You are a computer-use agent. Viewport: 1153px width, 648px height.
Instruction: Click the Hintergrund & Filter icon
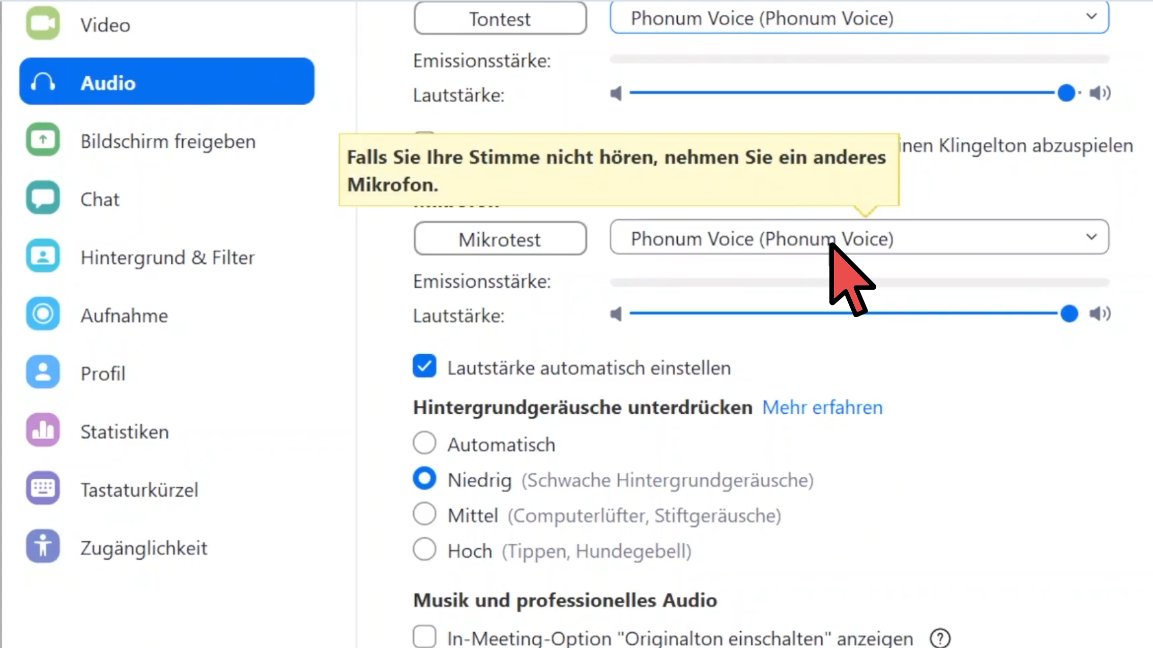pos(43,256)
